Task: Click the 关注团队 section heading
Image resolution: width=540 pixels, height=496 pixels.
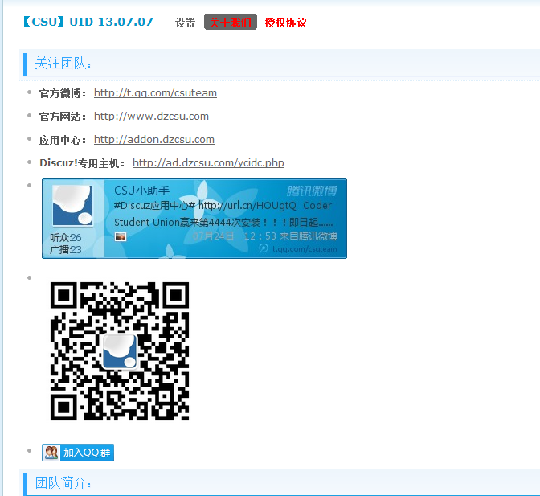Action: (63, 64)
